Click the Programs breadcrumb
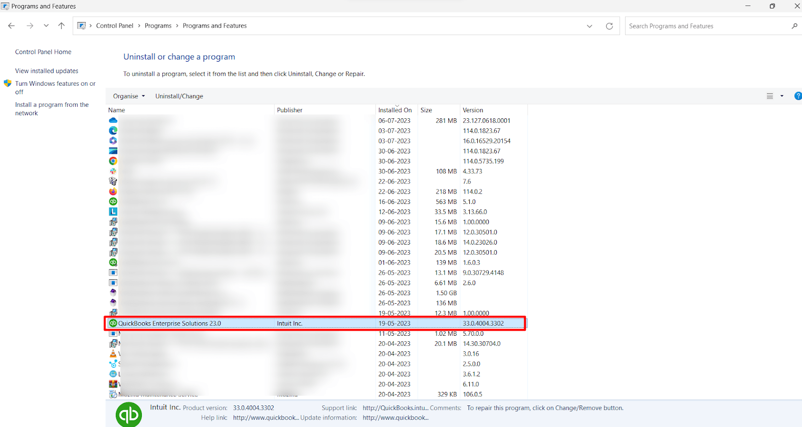 coord(158,26)
